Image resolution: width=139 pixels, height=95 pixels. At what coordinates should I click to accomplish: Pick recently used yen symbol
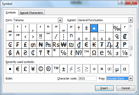[x=33, y=69]
